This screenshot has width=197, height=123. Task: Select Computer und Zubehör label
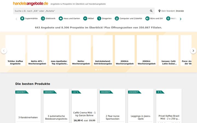[131, 19]
